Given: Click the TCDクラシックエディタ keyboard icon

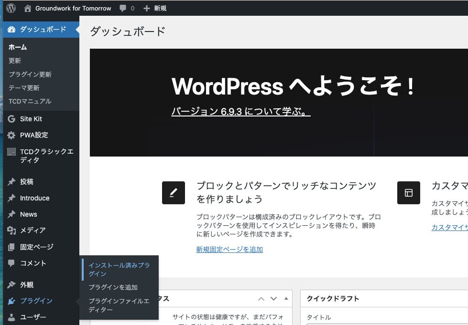Looking at the screenshot, I should point(11,151).
